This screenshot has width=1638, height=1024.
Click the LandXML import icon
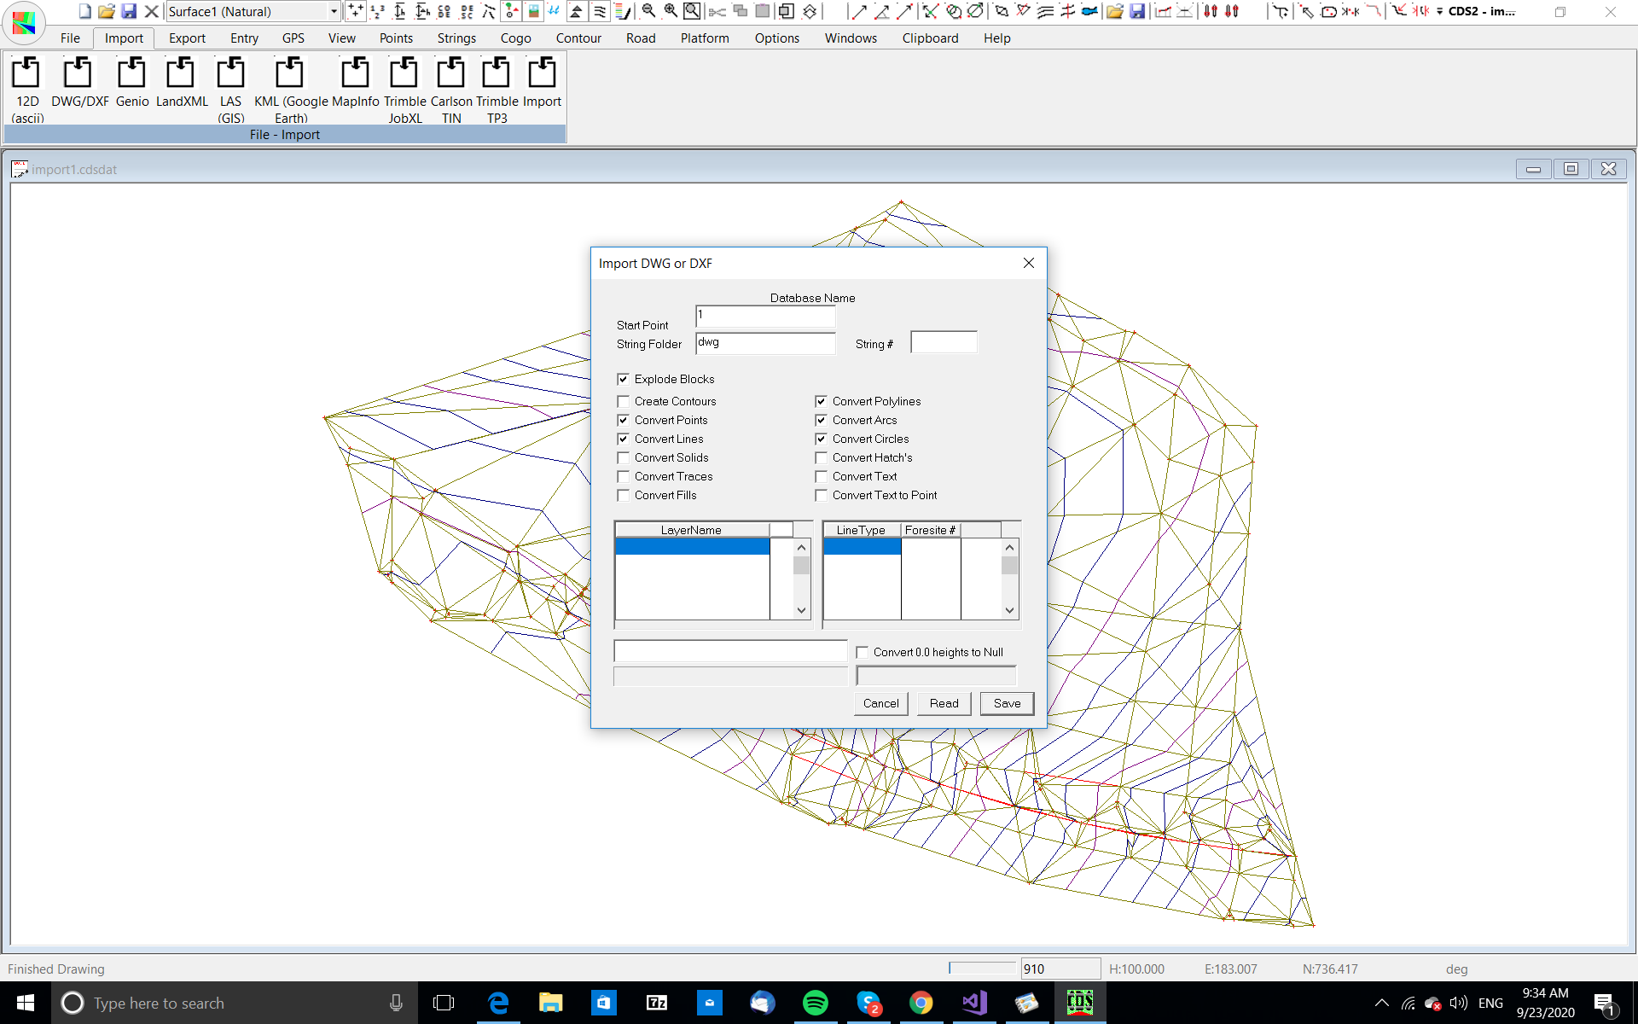click(x=181, y=74)
